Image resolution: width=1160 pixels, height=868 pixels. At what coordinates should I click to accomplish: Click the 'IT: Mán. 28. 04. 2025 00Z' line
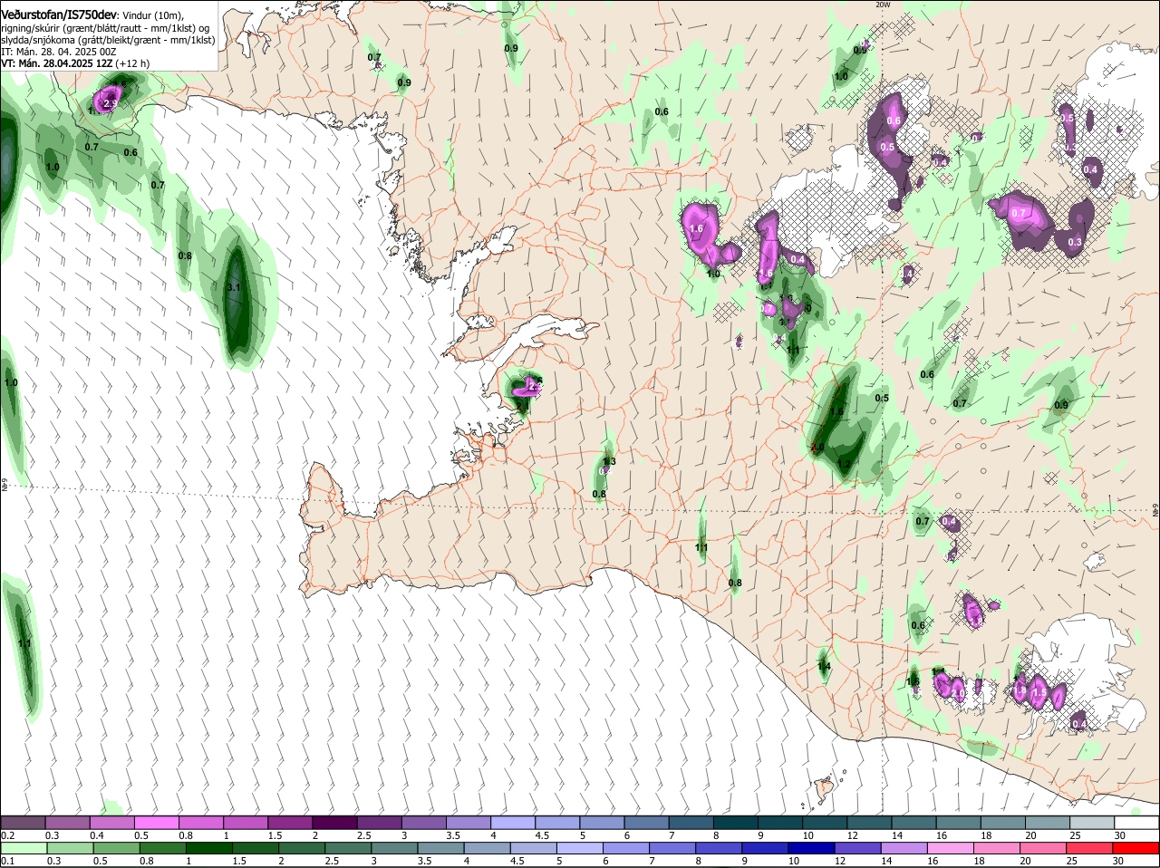click(59, 52)
